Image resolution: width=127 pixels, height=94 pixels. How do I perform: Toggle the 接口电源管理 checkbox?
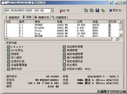[x=64, y=58]
